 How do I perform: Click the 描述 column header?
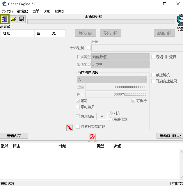35,146
